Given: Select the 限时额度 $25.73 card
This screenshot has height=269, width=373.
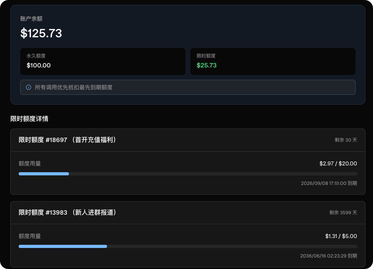Looking at the screenshot, I should (x=273, y=61).
